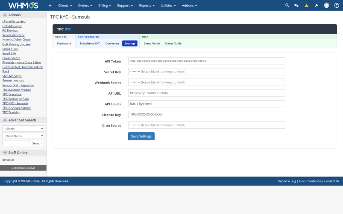Open the Email 2FA link
The height and width of the screenshot is (214, 343).
(x=9, y=53)
